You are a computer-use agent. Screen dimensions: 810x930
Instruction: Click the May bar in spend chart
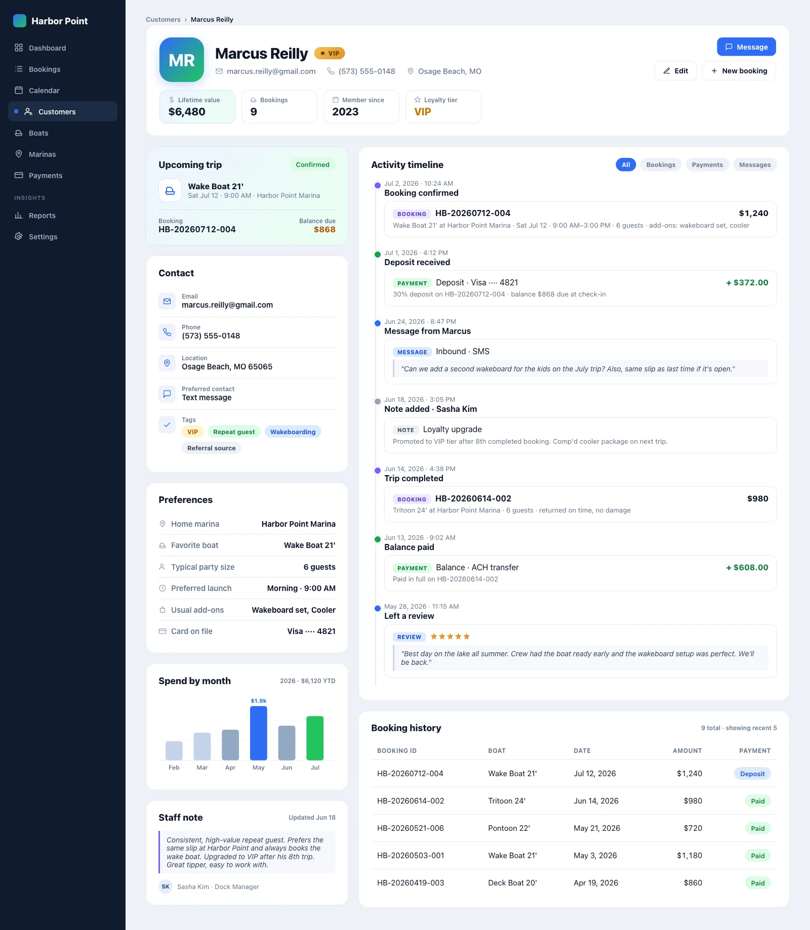coord(259,733)
